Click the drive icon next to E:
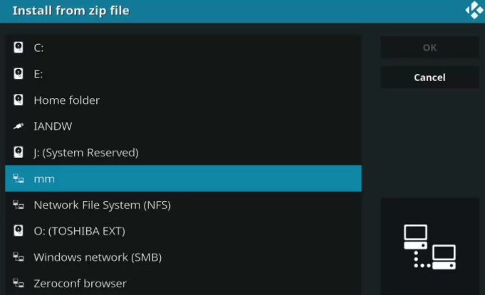This screenshot has height=295, width=485. 19,74
